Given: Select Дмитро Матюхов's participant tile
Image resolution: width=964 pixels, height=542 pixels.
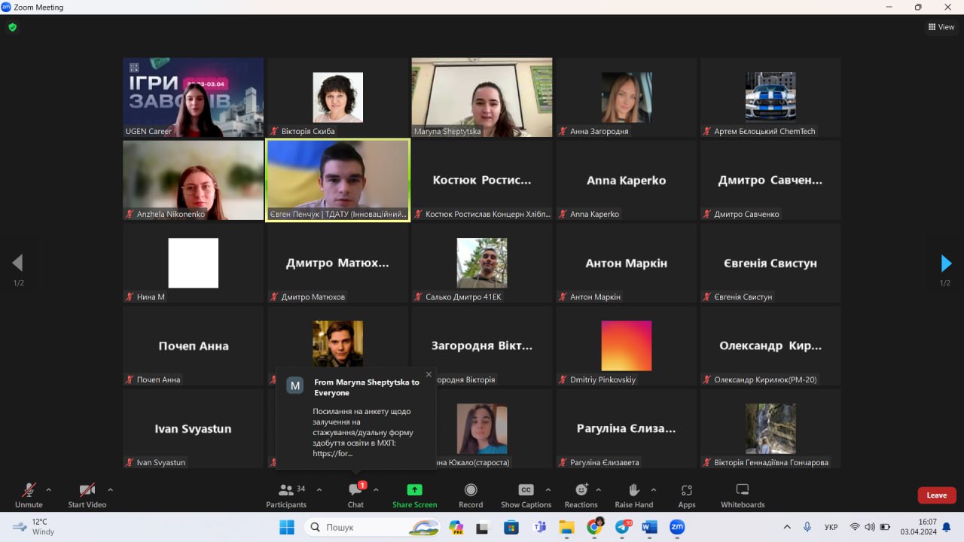Looking at the screenshot, I should tap(337, 263).
